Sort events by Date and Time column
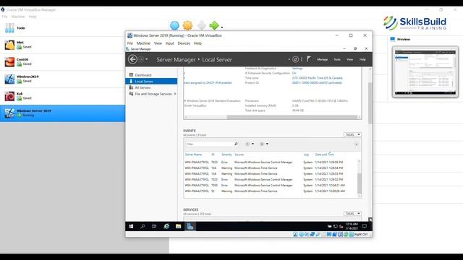 tap(324, 155)
